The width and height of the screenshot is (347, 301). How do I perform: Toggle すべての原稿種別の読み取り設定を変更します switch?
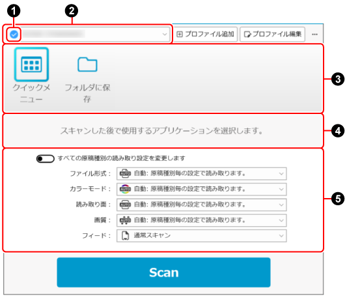46,158
